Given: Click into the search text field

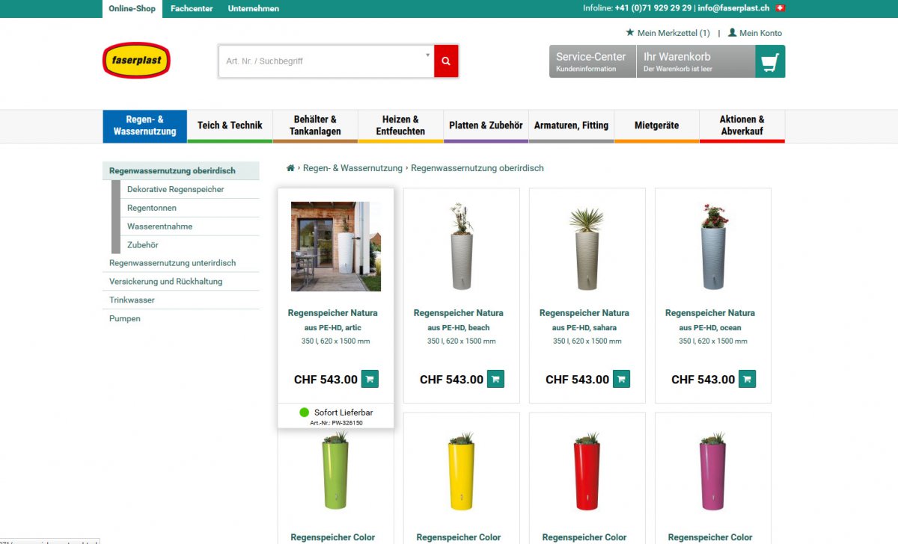Looking at the screenshot, I should coord(322,61).
